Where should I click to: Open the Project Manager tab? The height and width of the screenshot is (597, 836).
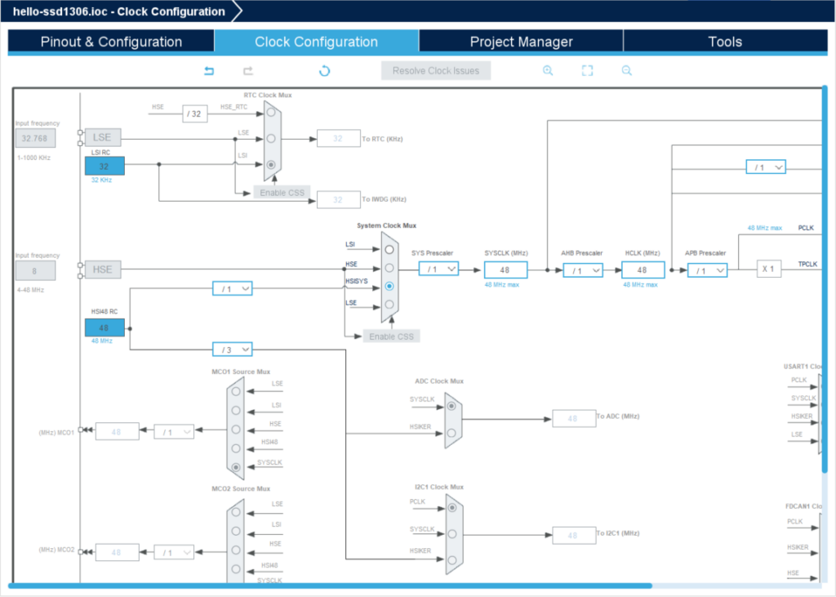pos(521,42)
